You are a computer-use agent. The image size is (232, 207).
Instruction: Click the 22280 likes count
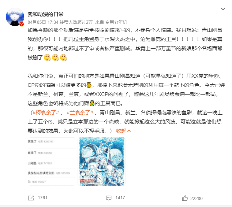197,199
